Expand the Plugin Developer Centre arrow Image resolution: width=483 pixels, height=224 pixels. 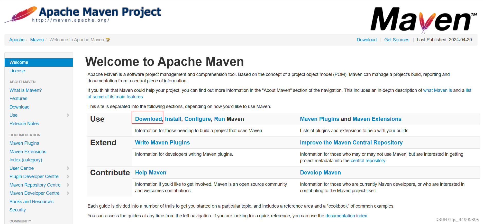coord(68,177)
